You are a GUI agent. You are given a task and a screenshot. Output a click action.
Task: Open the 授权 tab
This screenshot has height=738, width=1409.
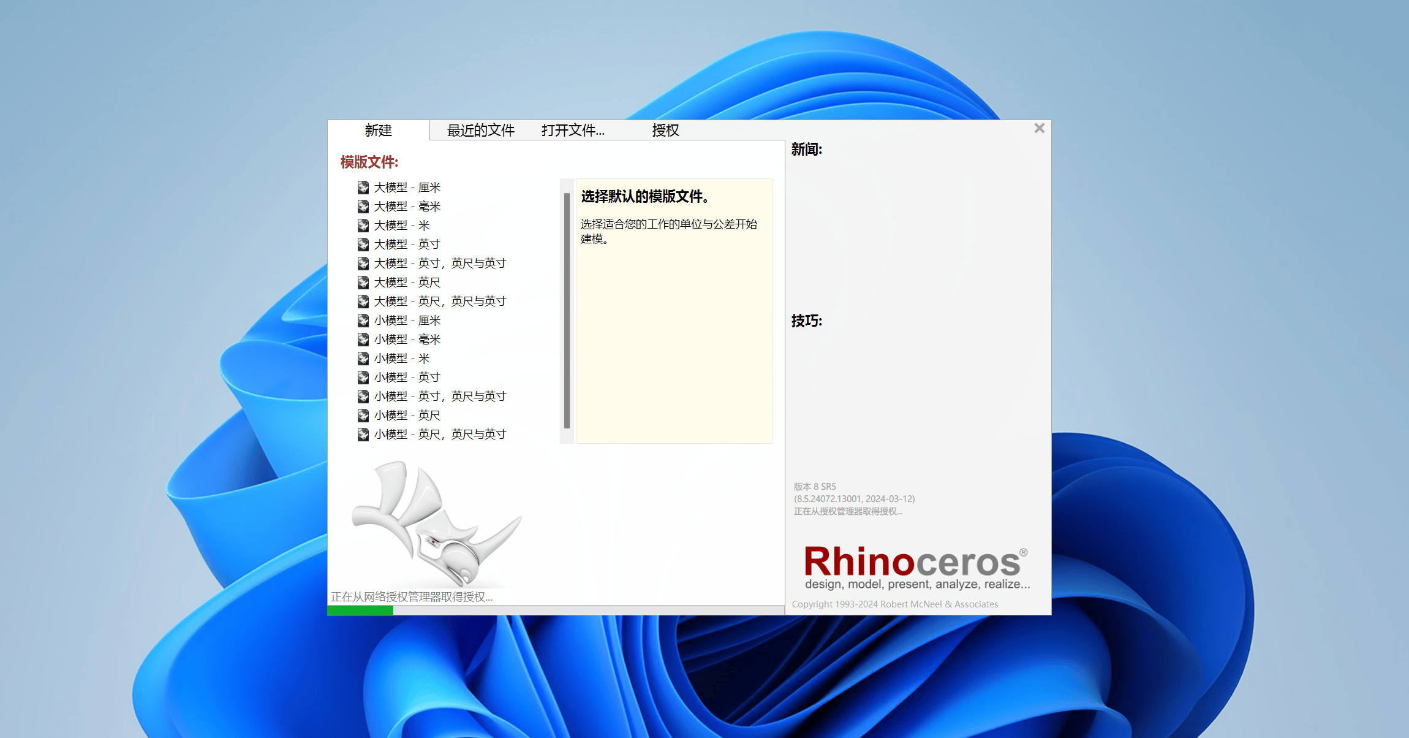pyautogui.click(x=665, y=130)
